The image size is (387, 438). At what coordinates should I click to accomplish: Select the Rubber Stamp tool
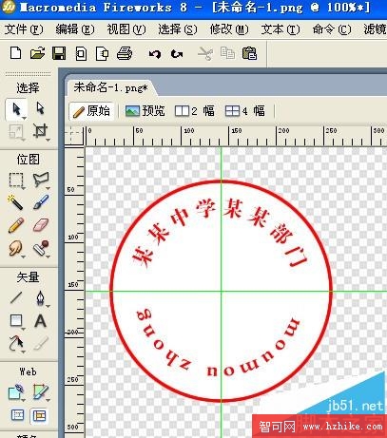click(x=41, y=248)
